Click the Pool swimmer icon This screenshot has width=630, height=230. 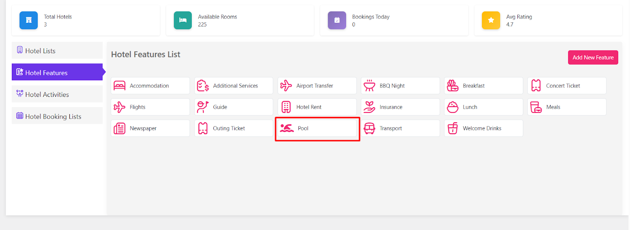pyautogui.click(x=287, y=128)
